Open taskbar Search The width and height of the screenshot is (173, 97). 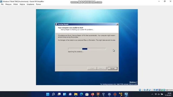(x=54, y=94)
